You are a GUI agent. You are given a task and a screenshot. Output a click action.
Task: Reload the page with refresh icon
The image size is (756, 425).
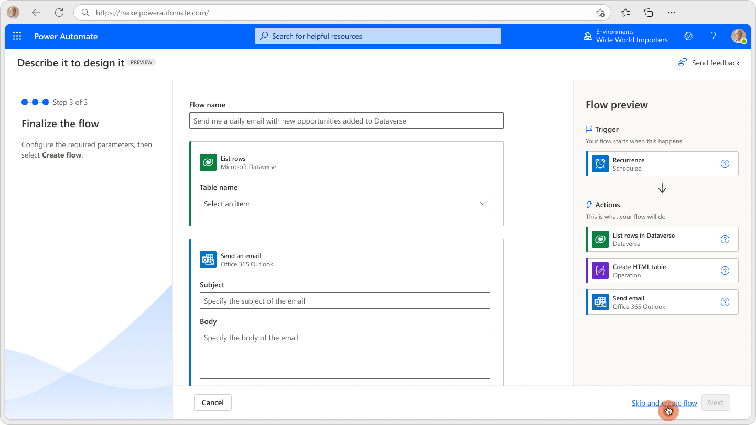click(59, 13)
